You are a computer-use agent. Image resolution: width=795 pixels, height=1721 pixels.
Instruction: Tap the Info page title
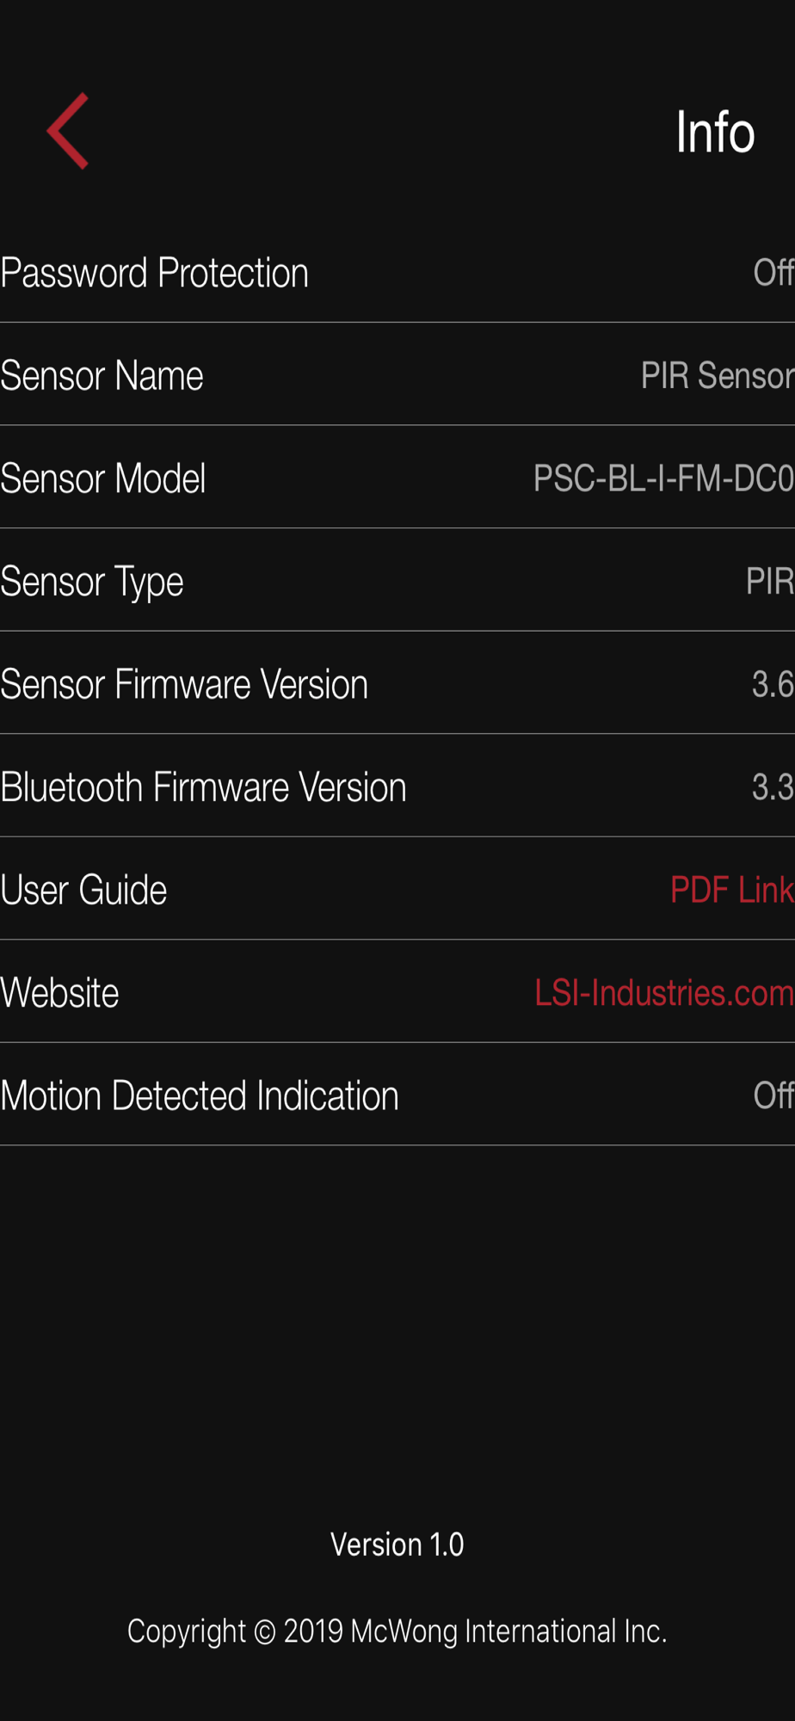click(x=715, y=132)
